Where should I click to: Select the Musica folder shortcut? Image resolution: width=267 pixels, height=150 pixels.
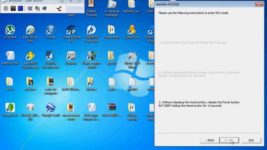[x=91, y=84]
